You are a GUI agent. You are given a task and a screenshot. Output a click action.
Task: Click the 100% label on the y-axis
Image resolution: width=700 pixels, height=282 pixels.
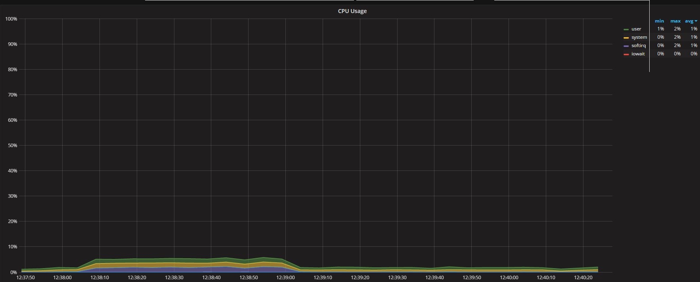click(11, 19)
